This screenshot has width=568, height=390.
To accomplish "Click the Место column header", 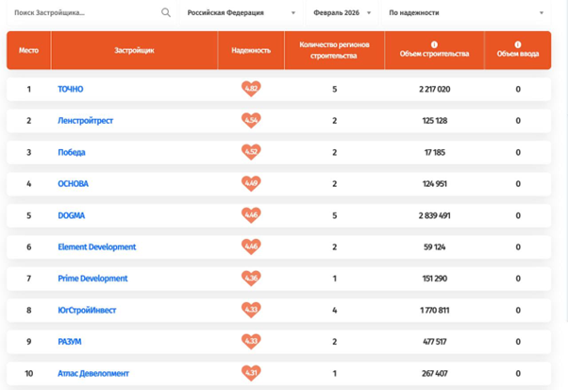I will tap(29, 50).
